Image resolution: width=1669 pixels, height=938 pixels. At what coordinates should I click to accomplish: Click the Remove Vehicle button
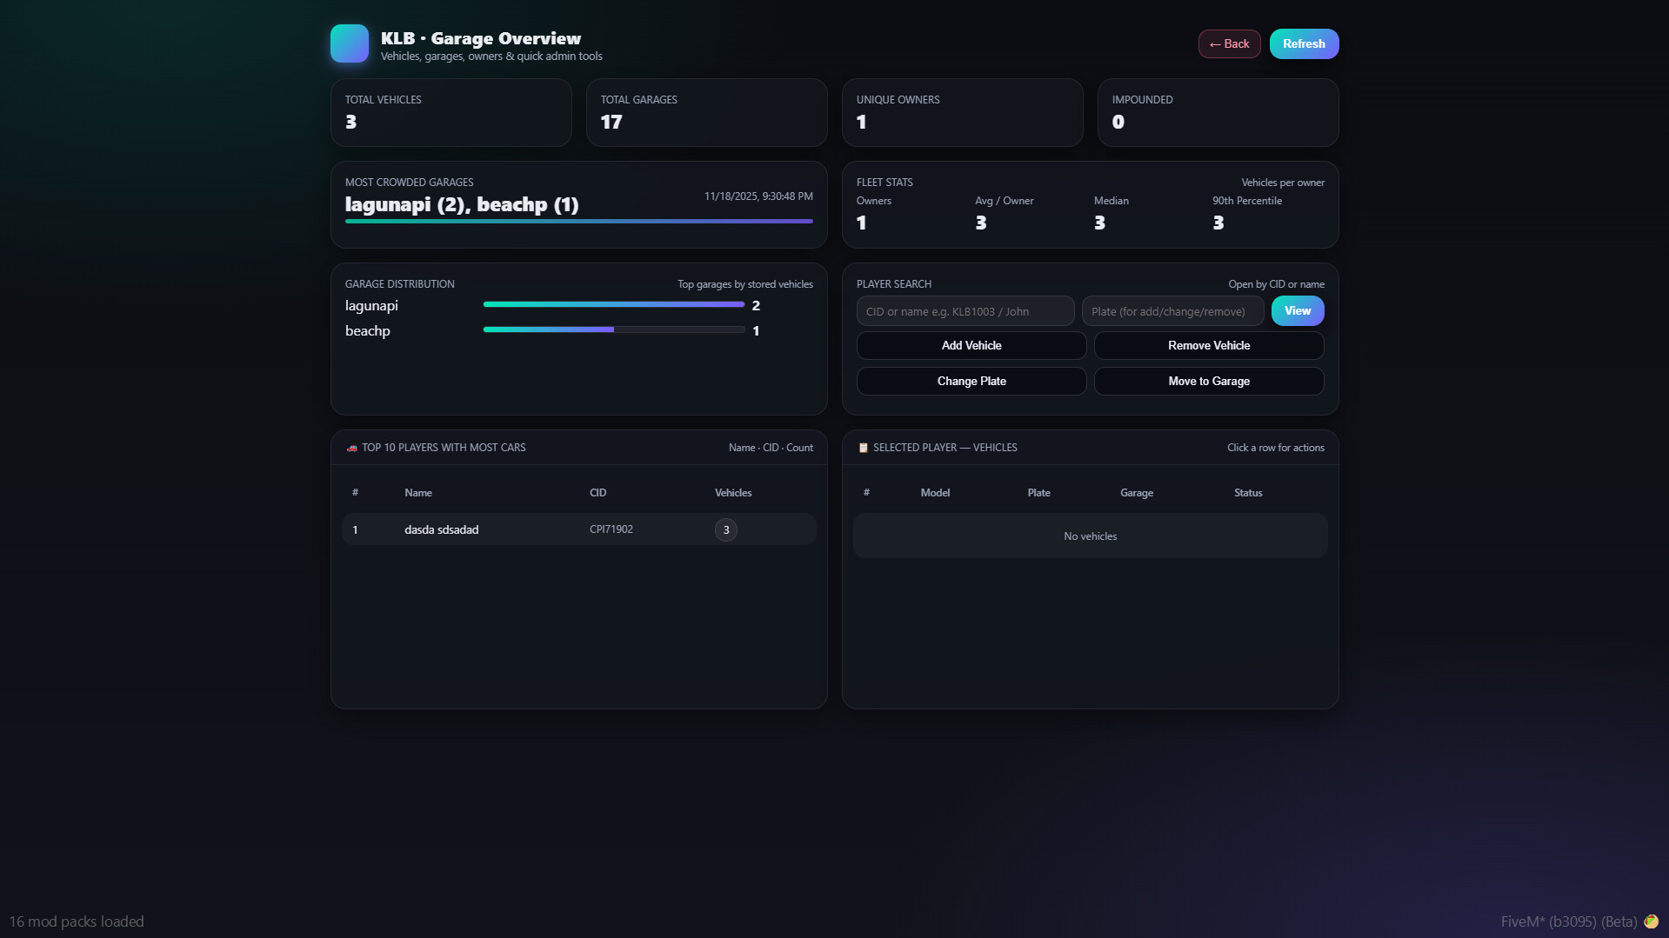point(1208,345)
